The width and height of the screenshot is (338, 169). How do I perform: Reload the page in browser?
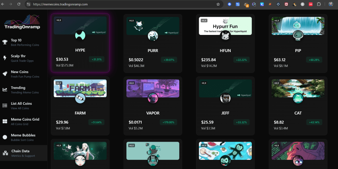click(19, 4)
